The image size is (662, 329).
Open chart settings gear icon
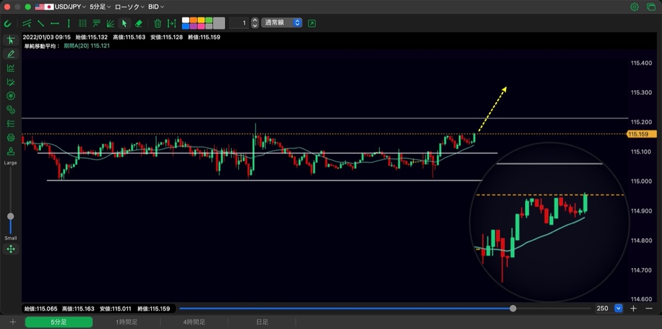pyautogui.click(x=634, y=7)
